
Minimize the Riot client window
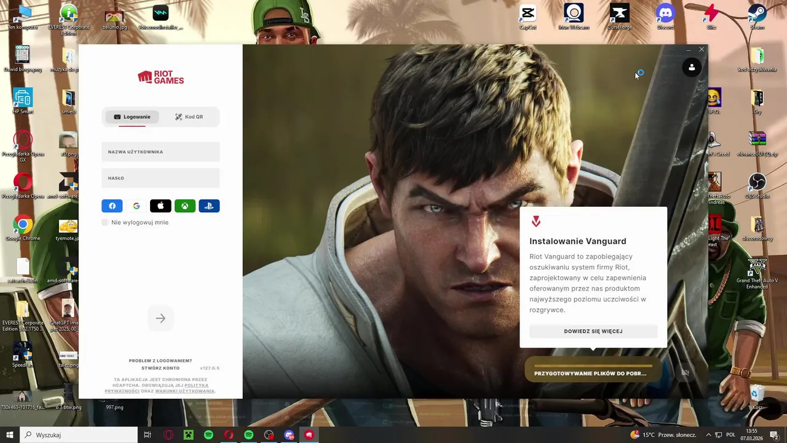pyautogui.click(x=688, y=50)
